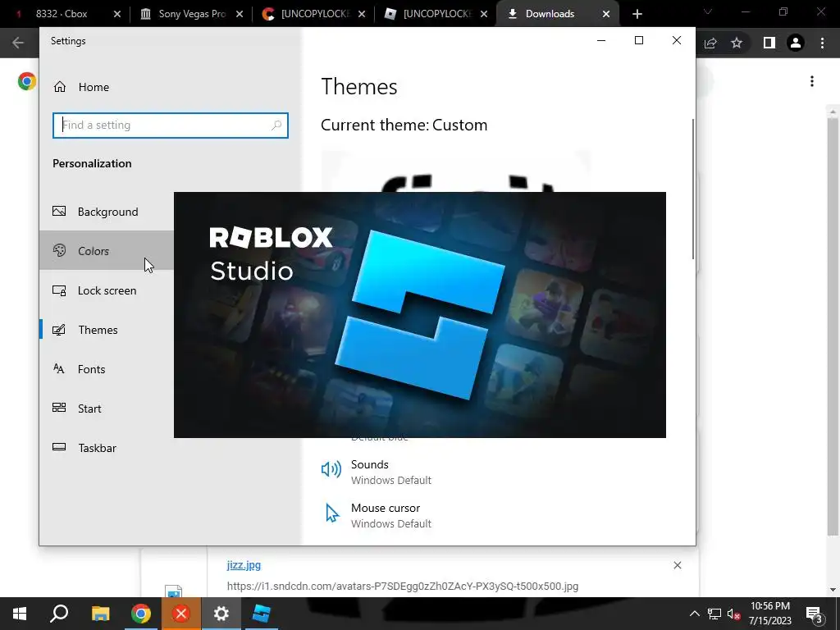Open File Explorer from taskbar
Viewport: 840px width, 630px height.
(100, 614)
